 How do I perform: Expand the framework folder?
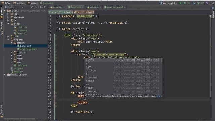tap(8, 17)
